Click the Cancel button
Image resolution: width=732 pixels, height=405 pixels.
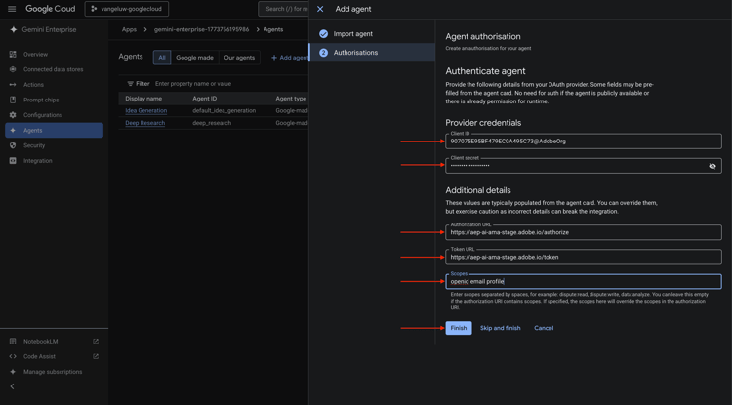click(x=544, y=328)
